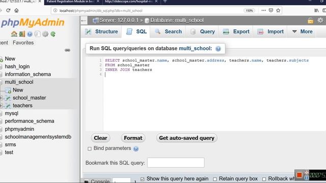Select hash_login database
326x183 pixels.
pyautogui.click(x=17, y=67)
